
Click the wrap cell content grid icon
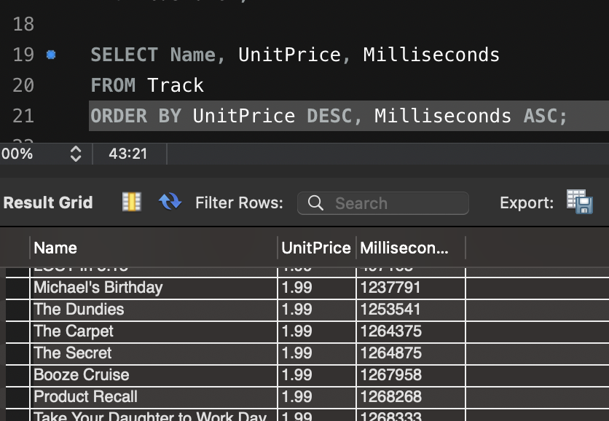coord(132,202)
